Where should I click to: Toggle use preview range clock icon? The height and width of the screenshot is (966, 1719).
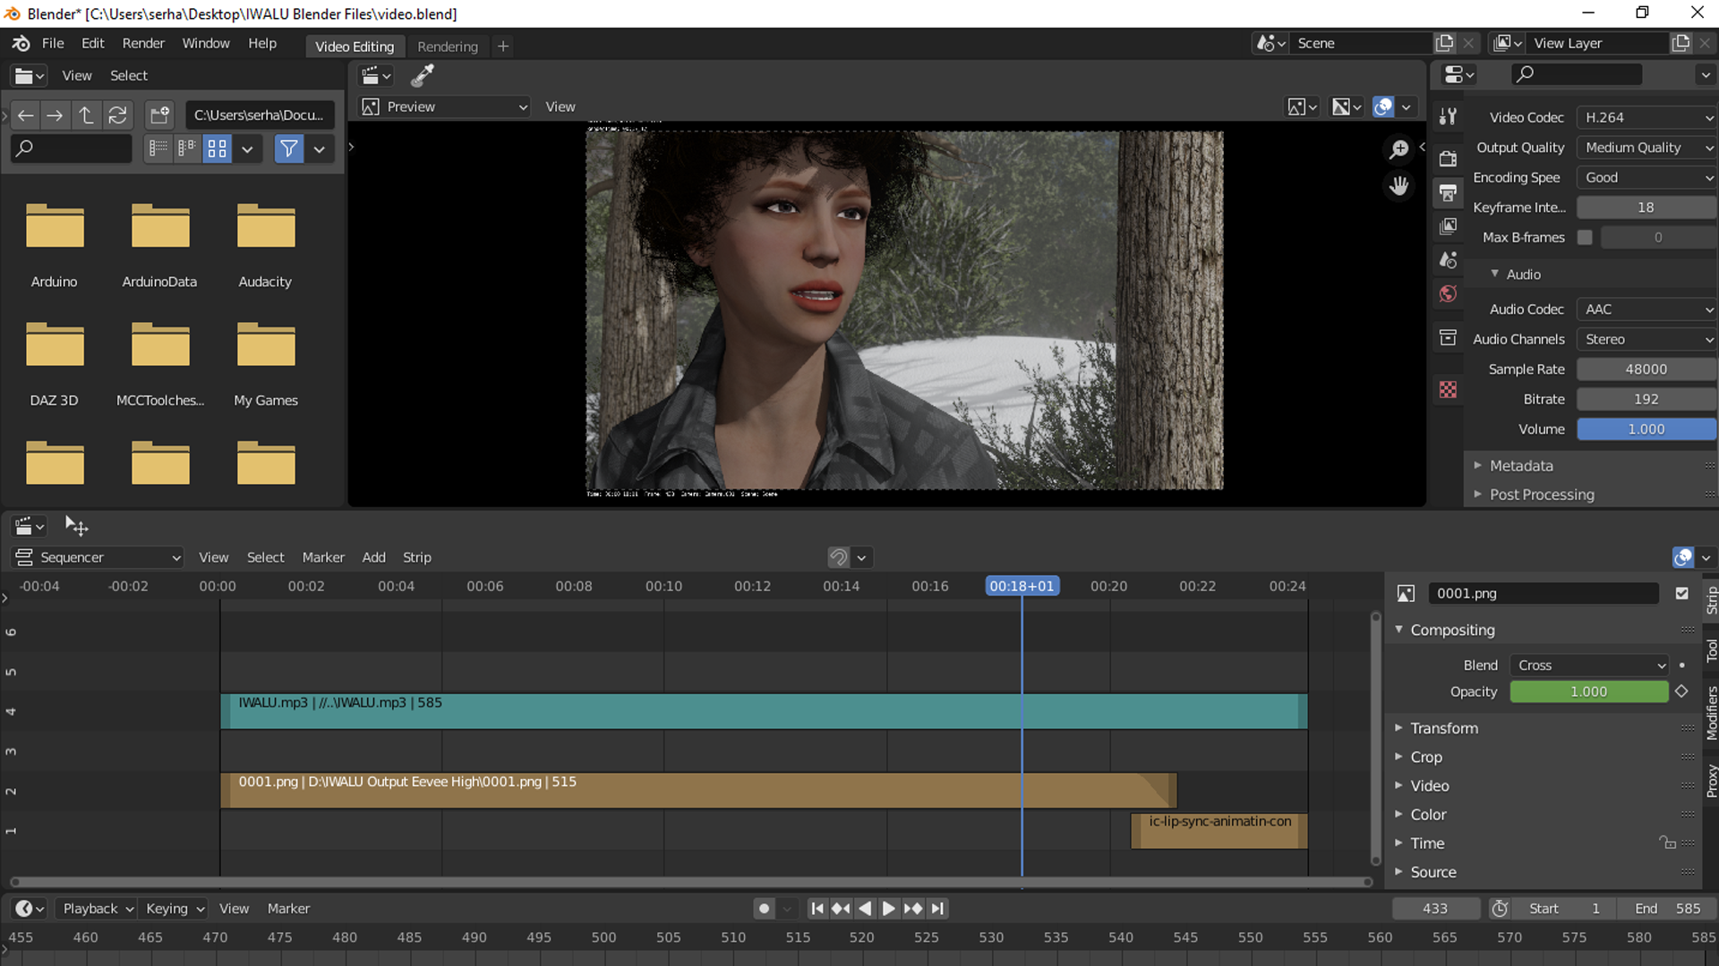pyautogui.click(x=1500, y=909)
